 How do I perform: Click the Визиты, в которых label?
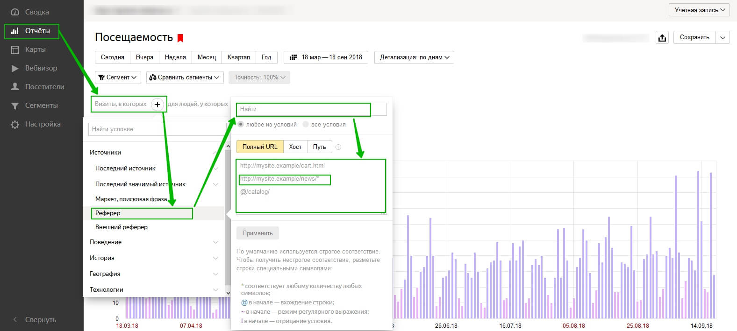pyautogui.click(x=121, y=104)
